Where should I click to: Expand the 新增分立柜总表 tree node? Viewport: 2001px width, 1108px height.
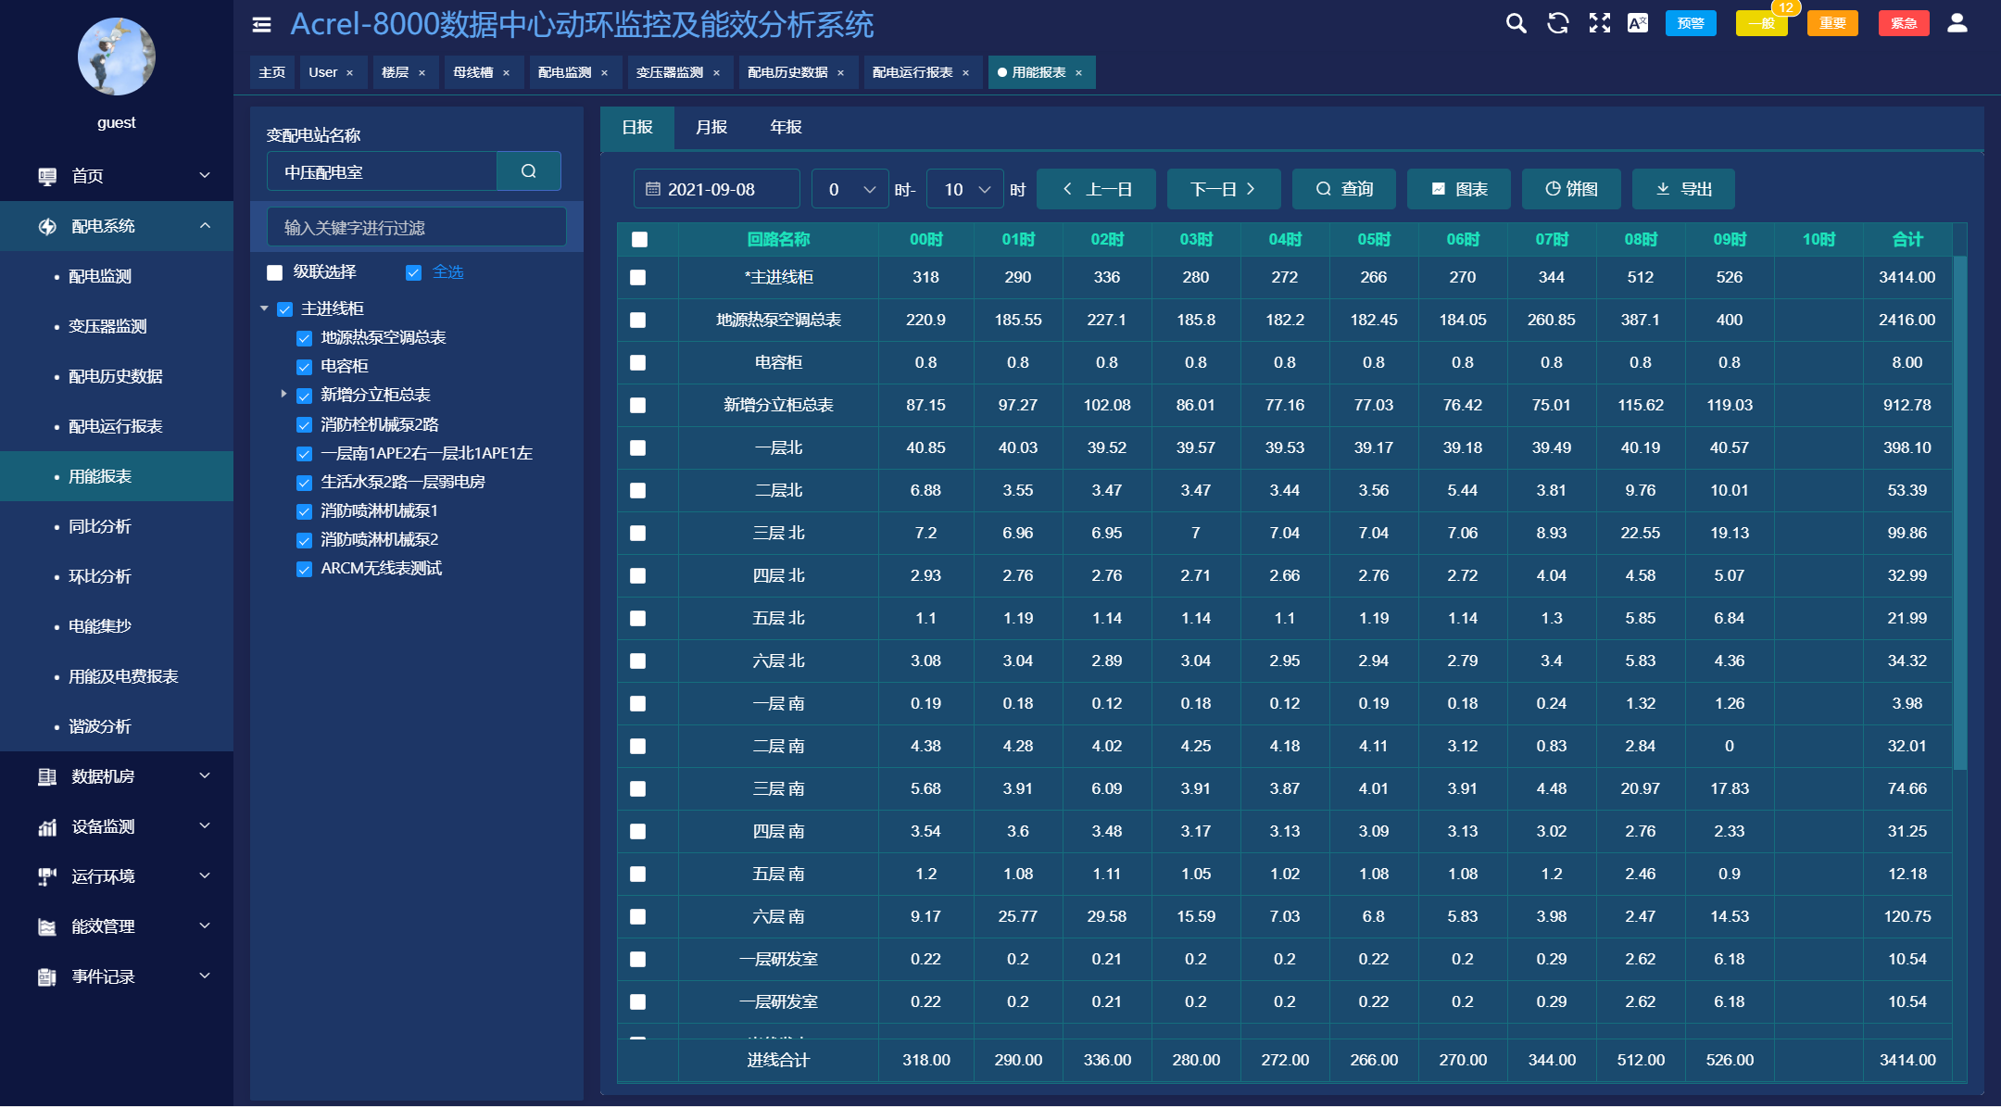(x=283, y=395)
